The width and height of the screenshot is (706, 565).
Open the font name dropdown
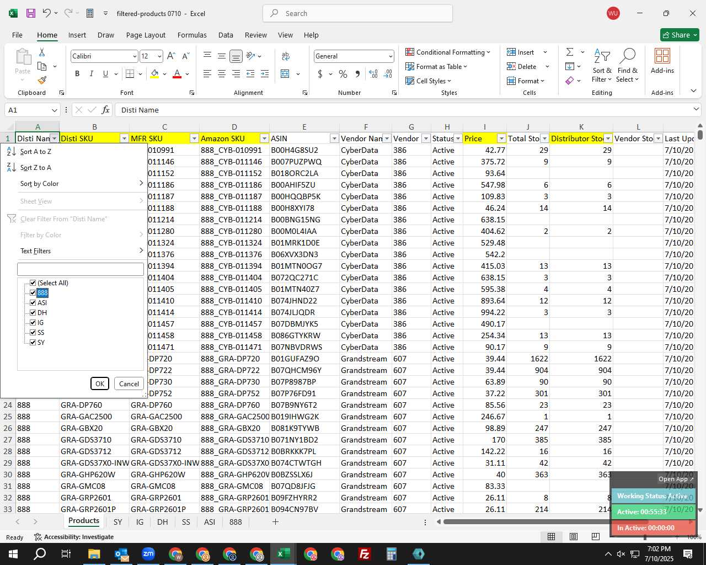(x=134, y=56)
